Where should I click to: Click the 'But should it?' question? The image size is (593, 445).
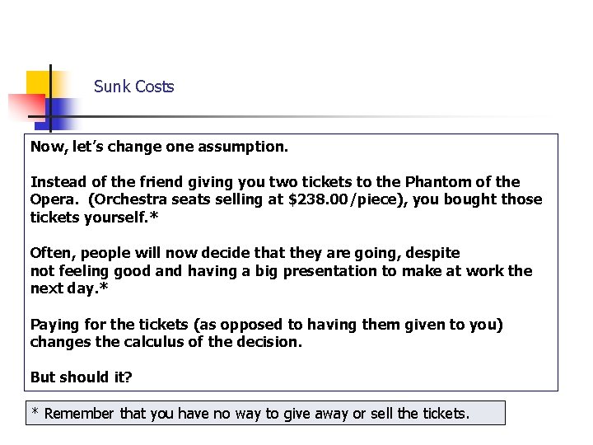(82, 377)
